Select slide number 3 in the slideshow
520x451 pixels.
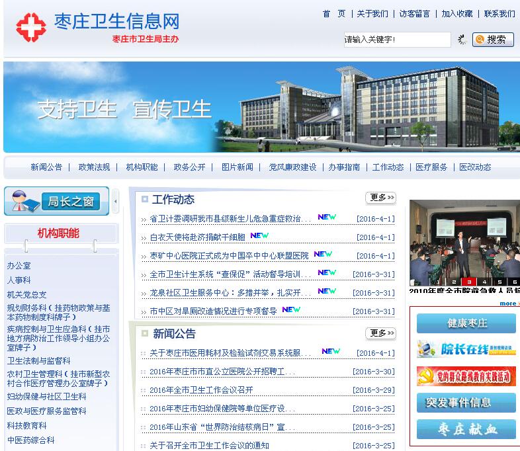tap(469, 282)
